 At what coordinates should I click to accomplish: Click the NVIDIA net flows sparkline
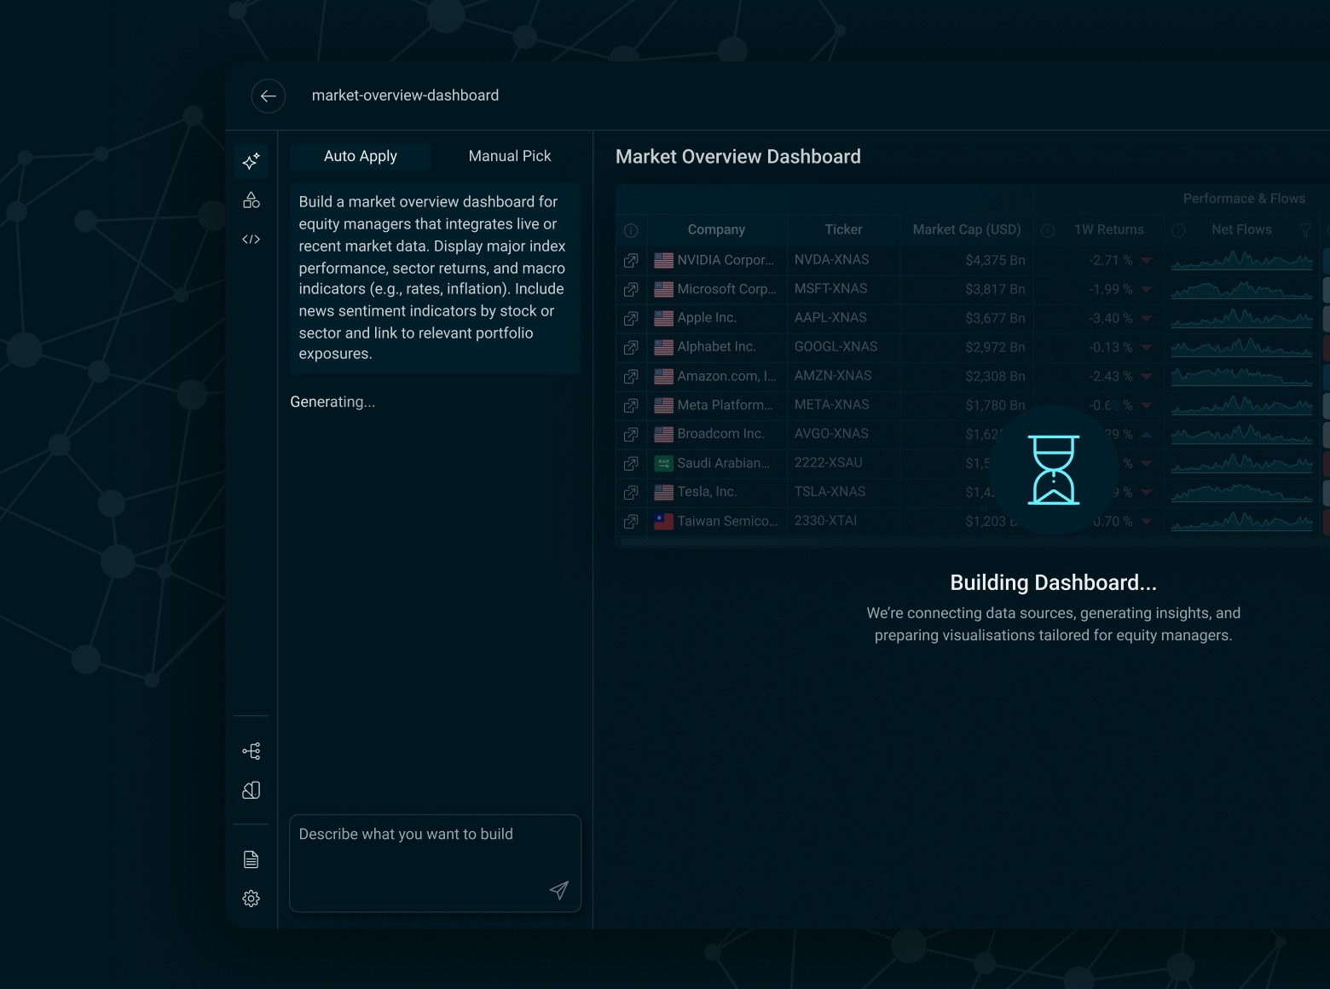[1241, 260]
